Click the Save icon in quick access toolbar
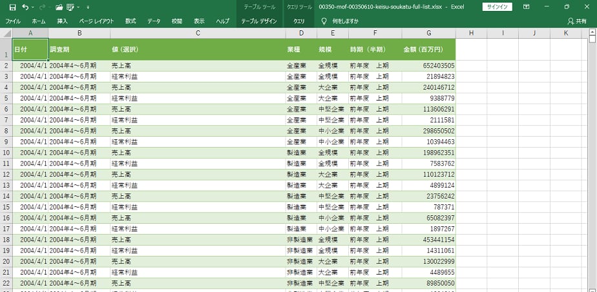This screenshot has width=597, height=292. (12, 6)
